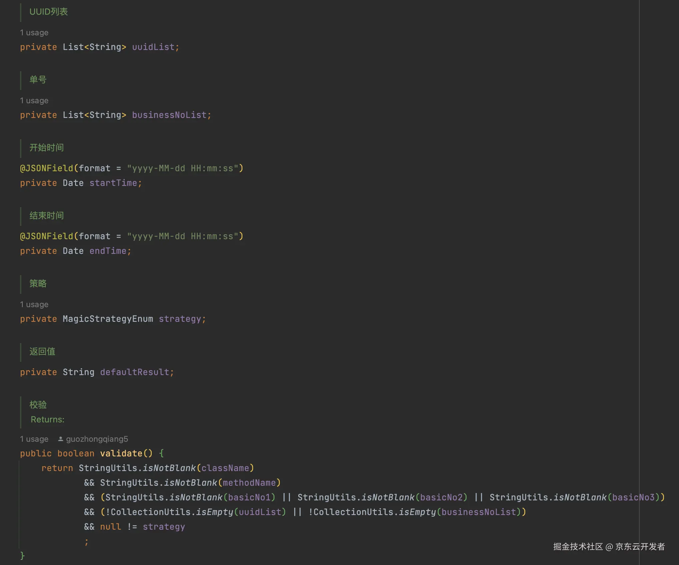Click the 开始时间 doc comment
The width and height of the screenshot is (679, 565).
tap(47, 148)
